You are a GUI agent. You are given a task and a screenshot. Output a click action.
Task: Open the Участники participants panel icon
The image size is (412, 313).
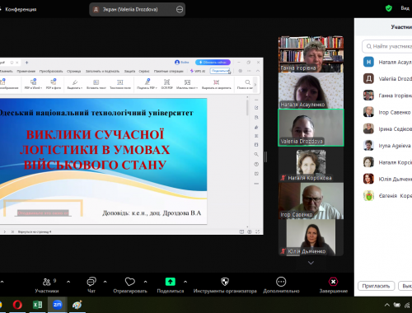[47, 282]
